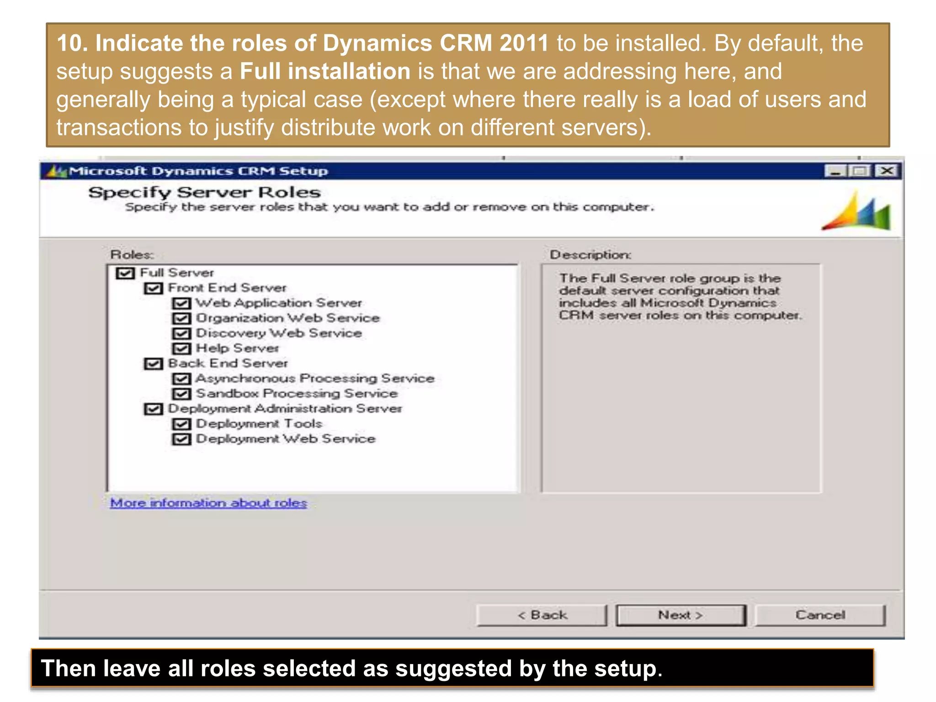Select Discovery Web Service label
Screen dimensions: 936x702
[x=279, y=333]
